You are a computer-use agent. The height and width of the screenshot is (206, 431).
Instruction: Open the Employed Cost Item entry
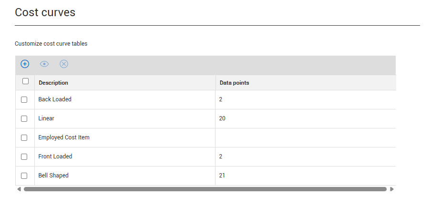click(64, 137)
